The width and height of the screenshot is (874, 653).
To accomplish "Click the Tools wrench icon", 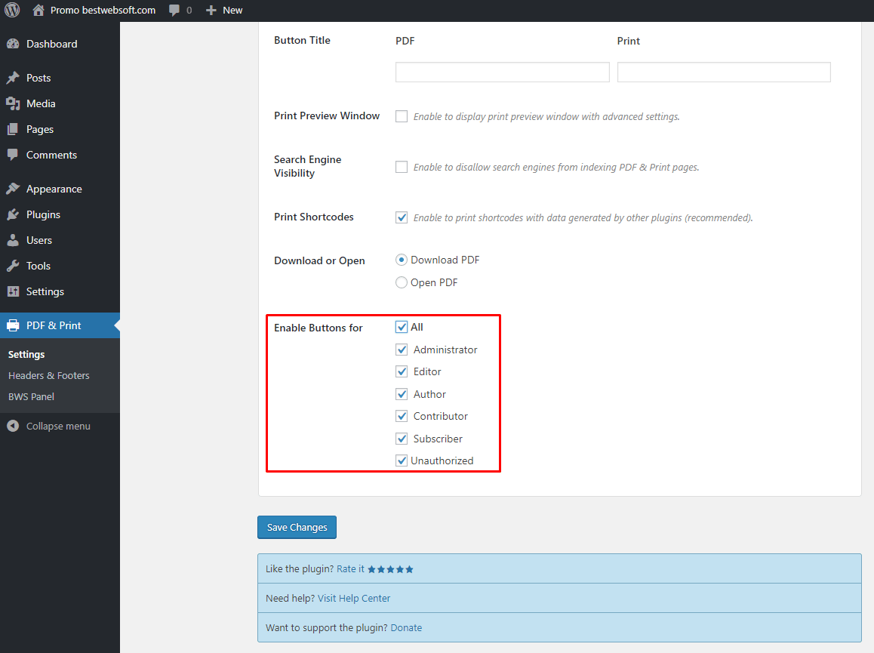I will pyautogui.click(x=13, y=266).
